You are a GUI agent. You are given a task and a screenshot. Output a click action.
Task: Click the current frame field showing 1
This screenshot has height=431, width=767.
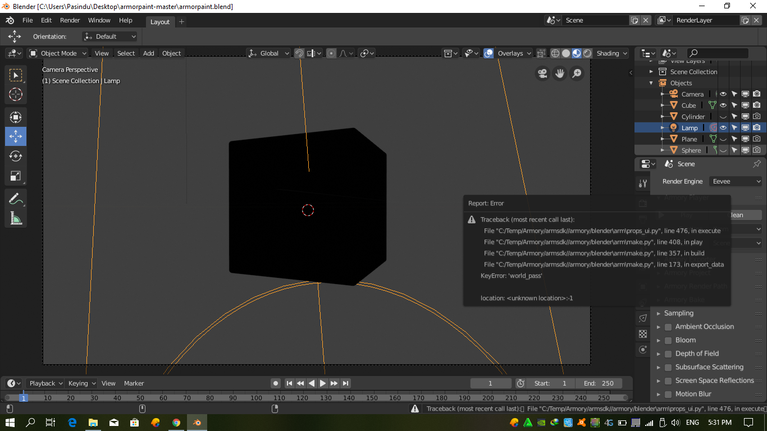[491, 383]
